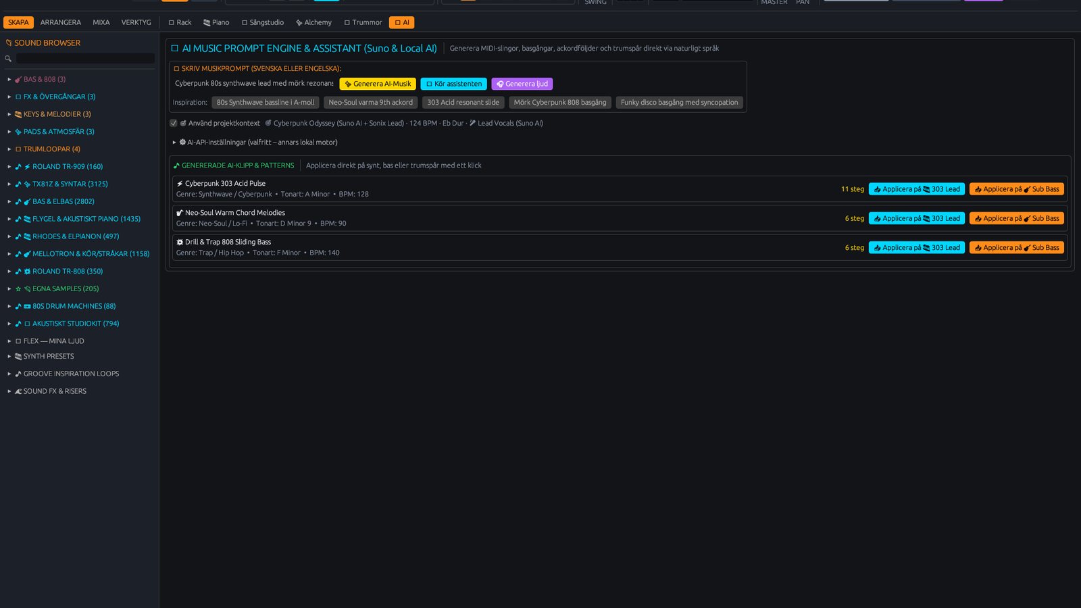Expand the AI-API-inställningar disclosure triangle
The width and height of the screenshot is (1081, 608).
(174, 143)
